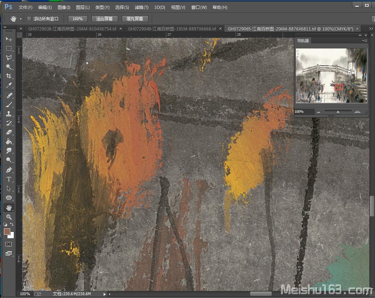Viewport: 375px width, 298px height.
Task: Expand the toolbox to two columns
Action: [5, 27]
